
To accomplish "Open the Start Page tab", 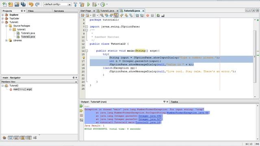I will click(x=86, y=11).
